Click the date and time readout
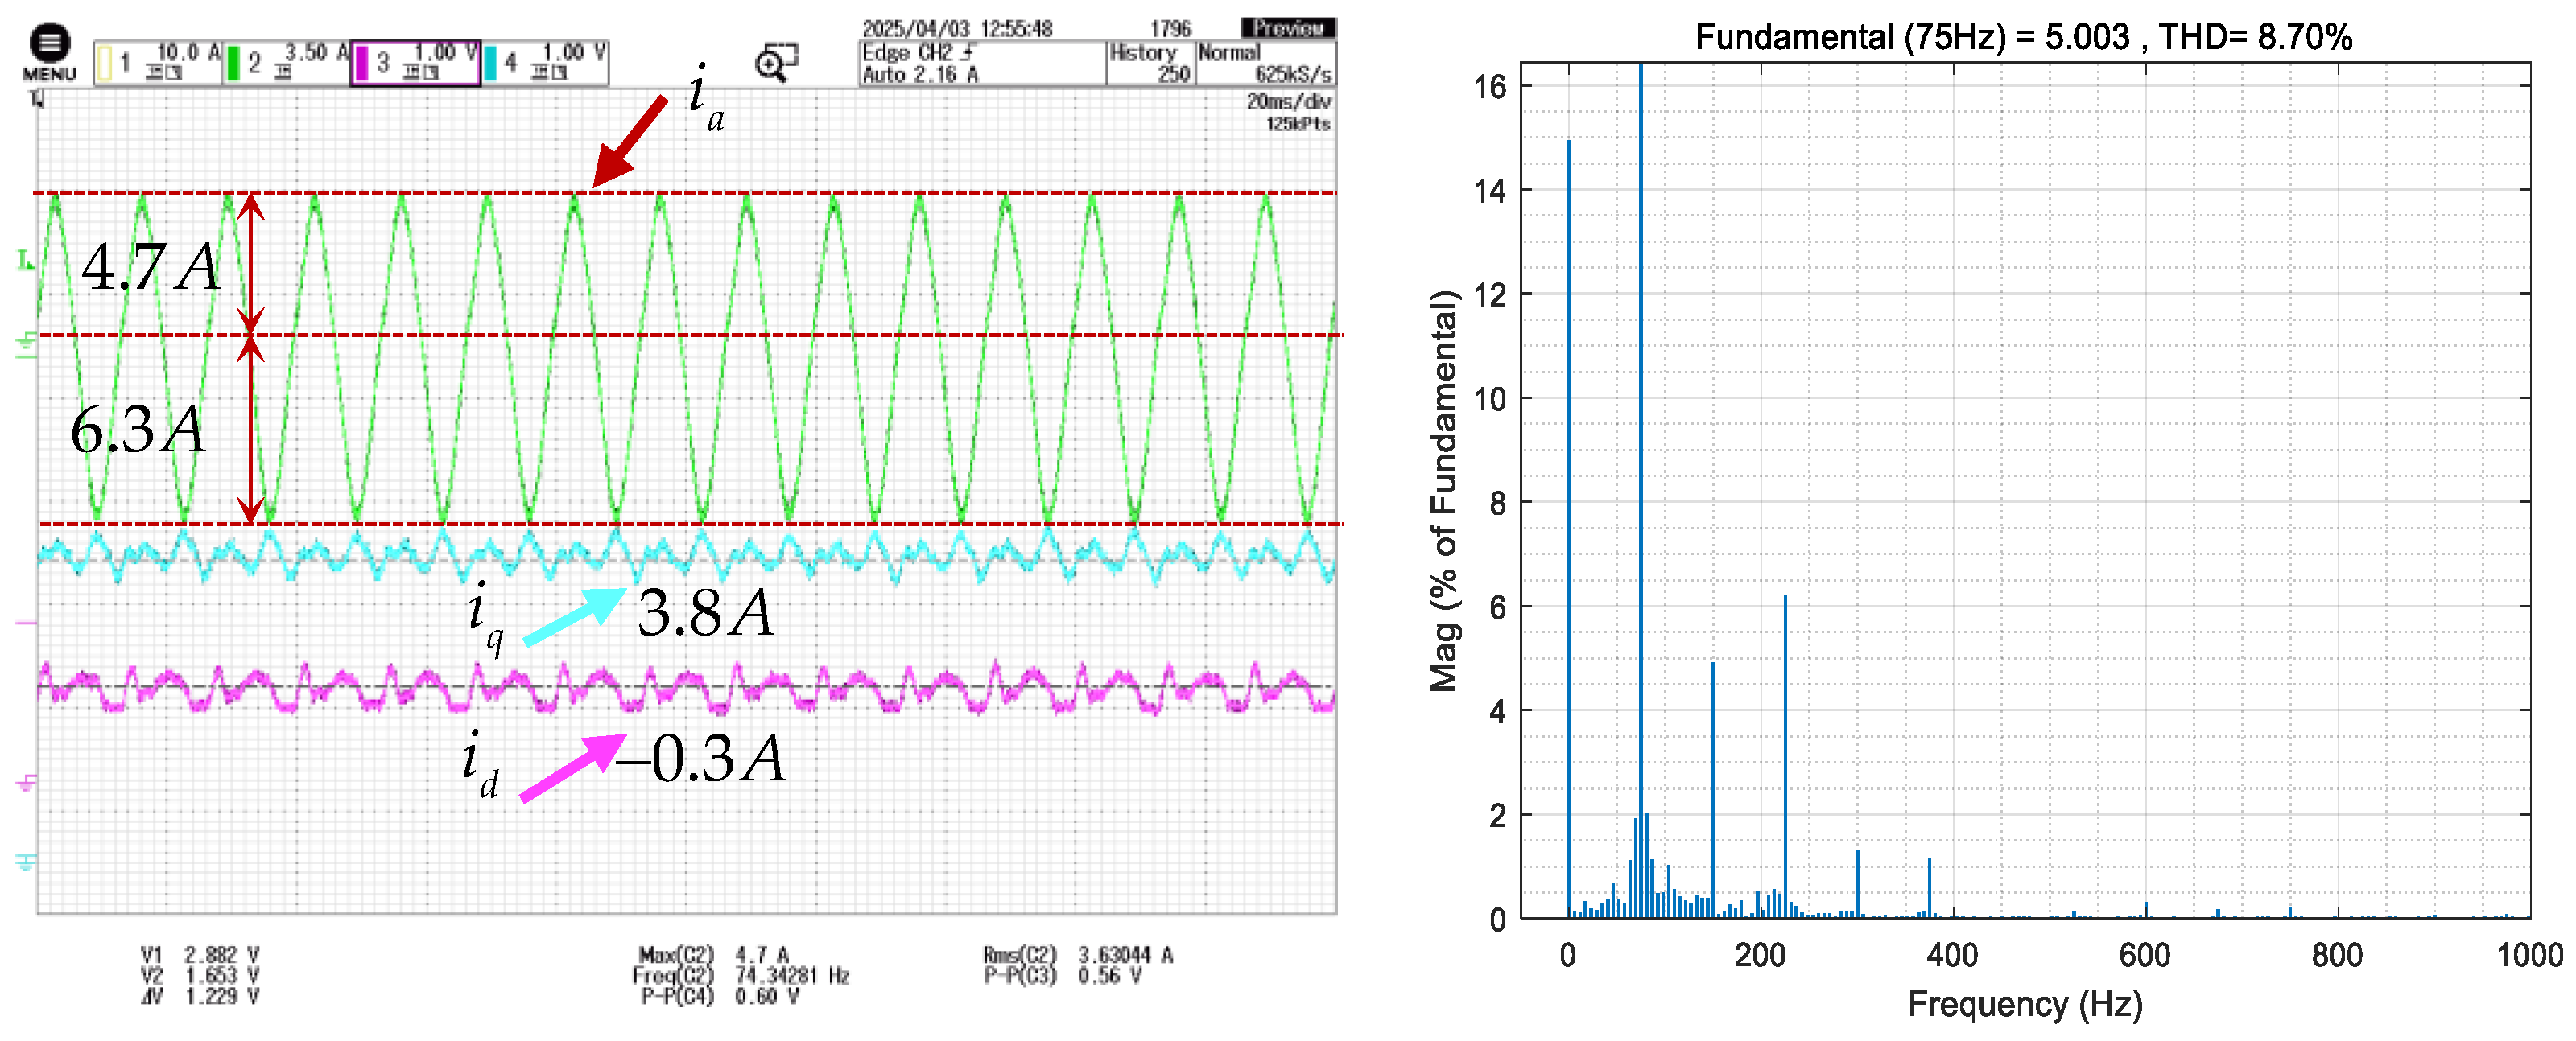 pyautogui.click(x=957, y=29)
